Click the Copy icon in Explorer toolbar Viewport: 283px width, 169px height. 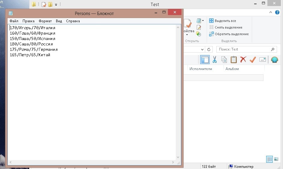coord(224,60)
